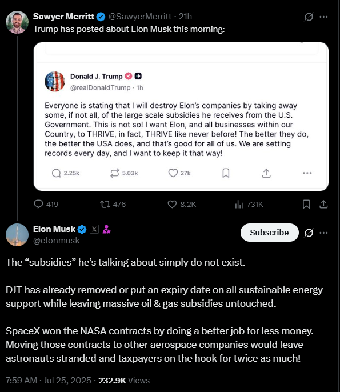Open the 7:59 AM Jul 25, 2025 timestamp
Screen dimensions: 340x392
48,380
